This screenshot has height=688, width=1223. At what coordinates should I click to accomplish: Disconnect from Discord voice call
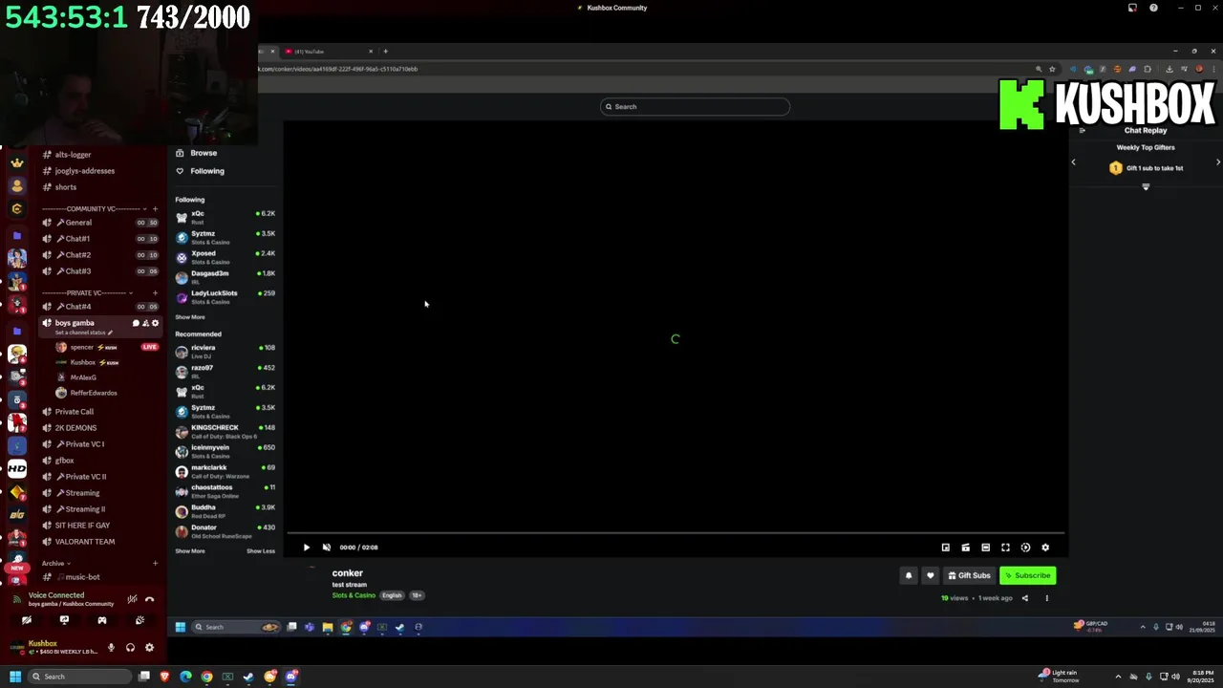click(149, 599)
